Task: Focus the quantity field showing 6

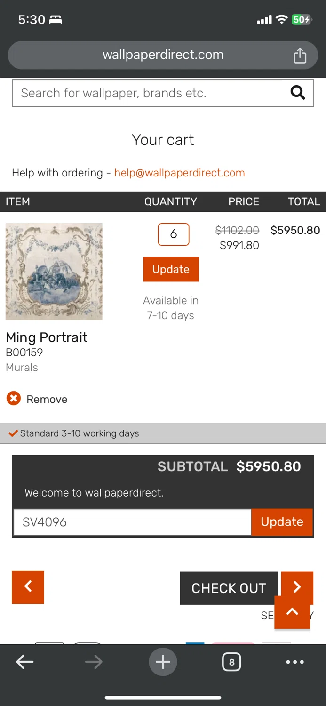Action: click(x=174, y=234)
